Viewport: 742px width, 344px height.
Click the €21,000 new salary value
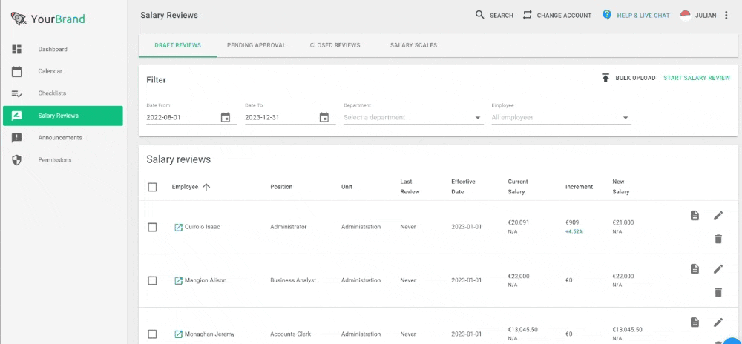pyautogui.click(x=623, y=222)
